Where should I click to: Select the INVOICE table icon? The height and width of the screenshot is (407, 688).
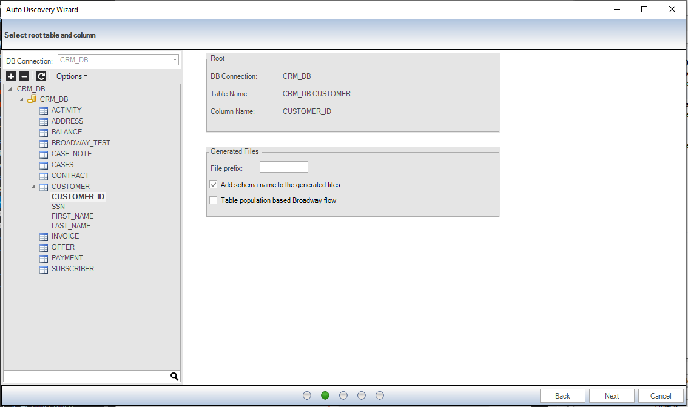click(x=44, y=237)
